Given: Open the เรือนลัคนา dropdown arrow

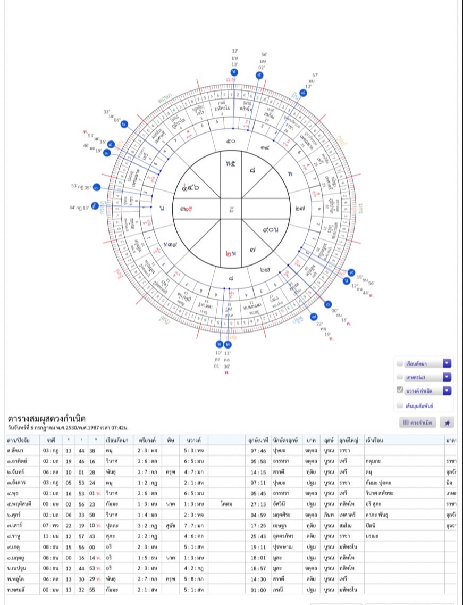Looking at the screenshot, I should tap(447, 363).
